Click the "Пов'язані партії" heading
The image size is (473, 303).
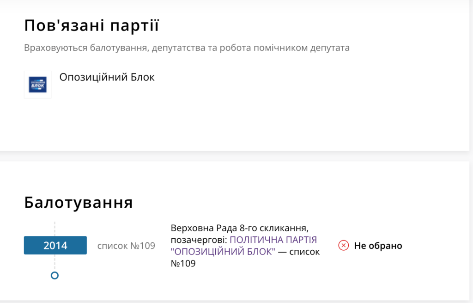pyautogui.click(x=91, y=26)
